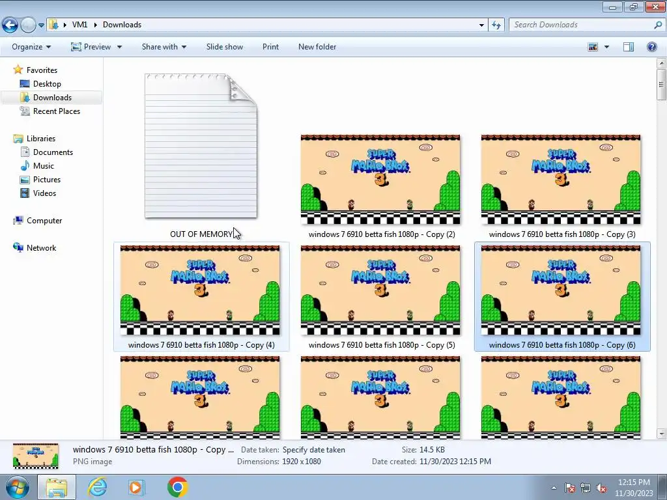The height and width of the screenshot is (500, 667).
Task: Open the Share with menu
Action: click(163, 47)
